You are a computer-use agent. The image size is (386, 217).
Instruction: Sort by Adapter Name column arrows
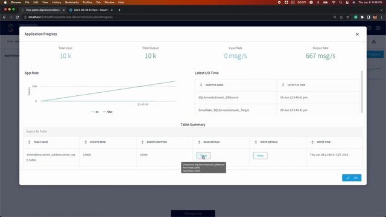pos(201,85)
